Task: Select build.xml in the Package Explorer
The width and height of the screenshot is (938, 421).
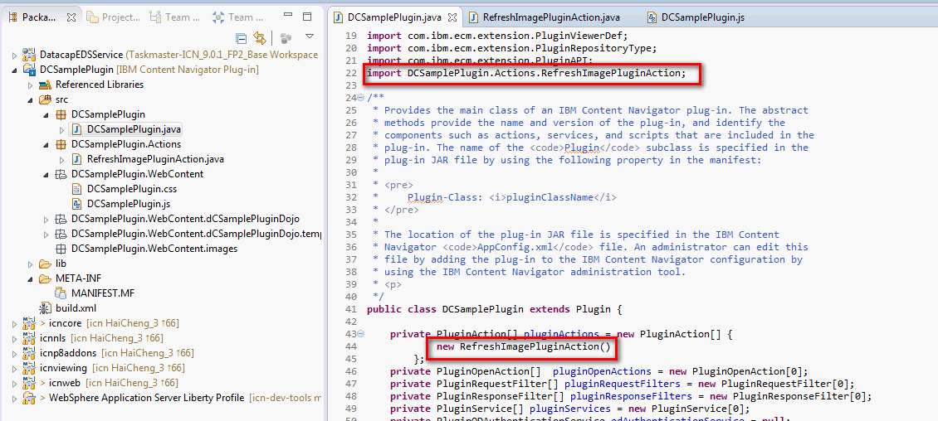Action: point(76,308)
